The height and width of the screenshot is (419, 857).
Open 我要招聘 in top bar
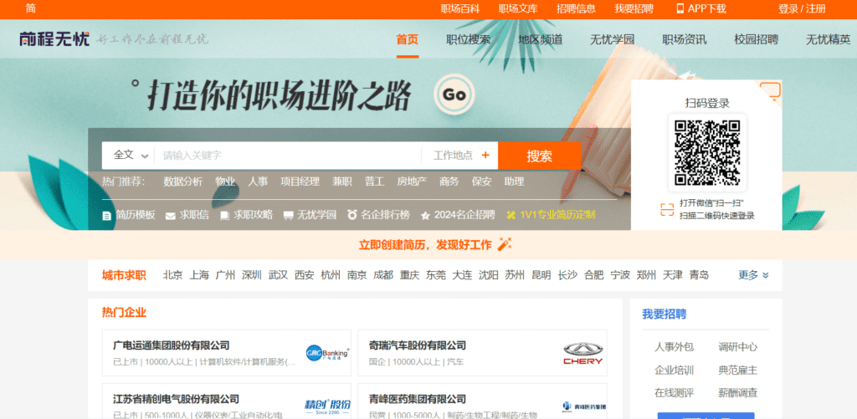[634, 8]
